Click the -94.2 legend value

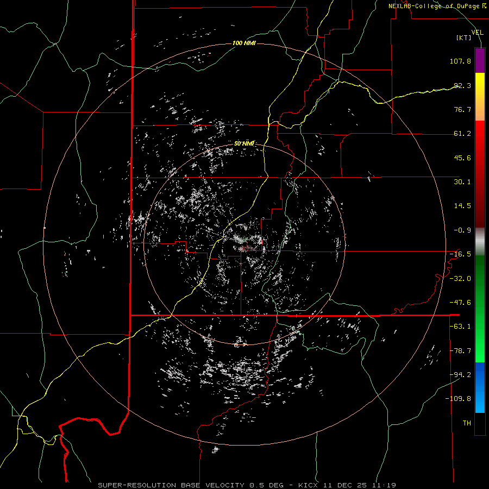coord(460,375)
